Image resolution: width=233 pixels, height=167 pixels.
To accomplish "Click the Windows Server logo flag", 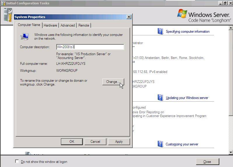I will coord(182,14).
